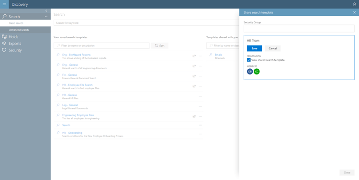Uncheck View shared search template permission
Viewport: 359px width, 180px height.
(x=248, y=60)
